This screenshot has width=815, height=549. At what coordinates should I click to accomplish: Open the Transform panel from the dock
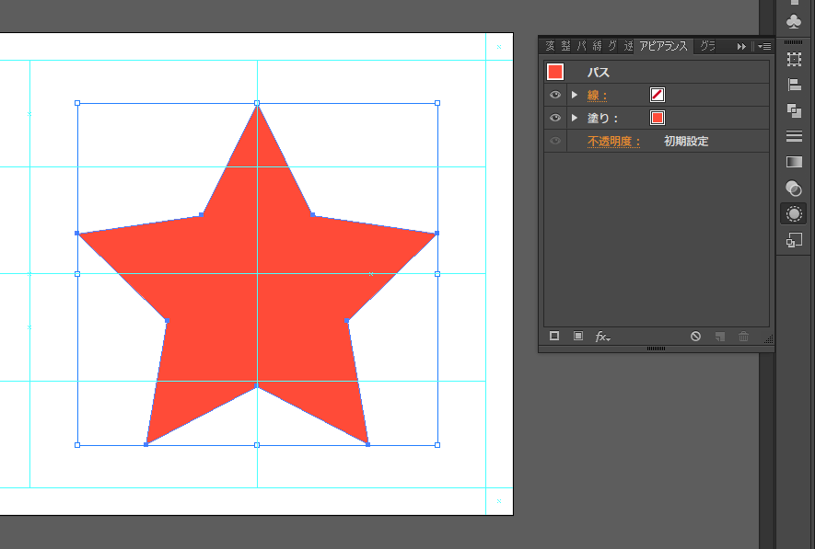coord(794,59)
